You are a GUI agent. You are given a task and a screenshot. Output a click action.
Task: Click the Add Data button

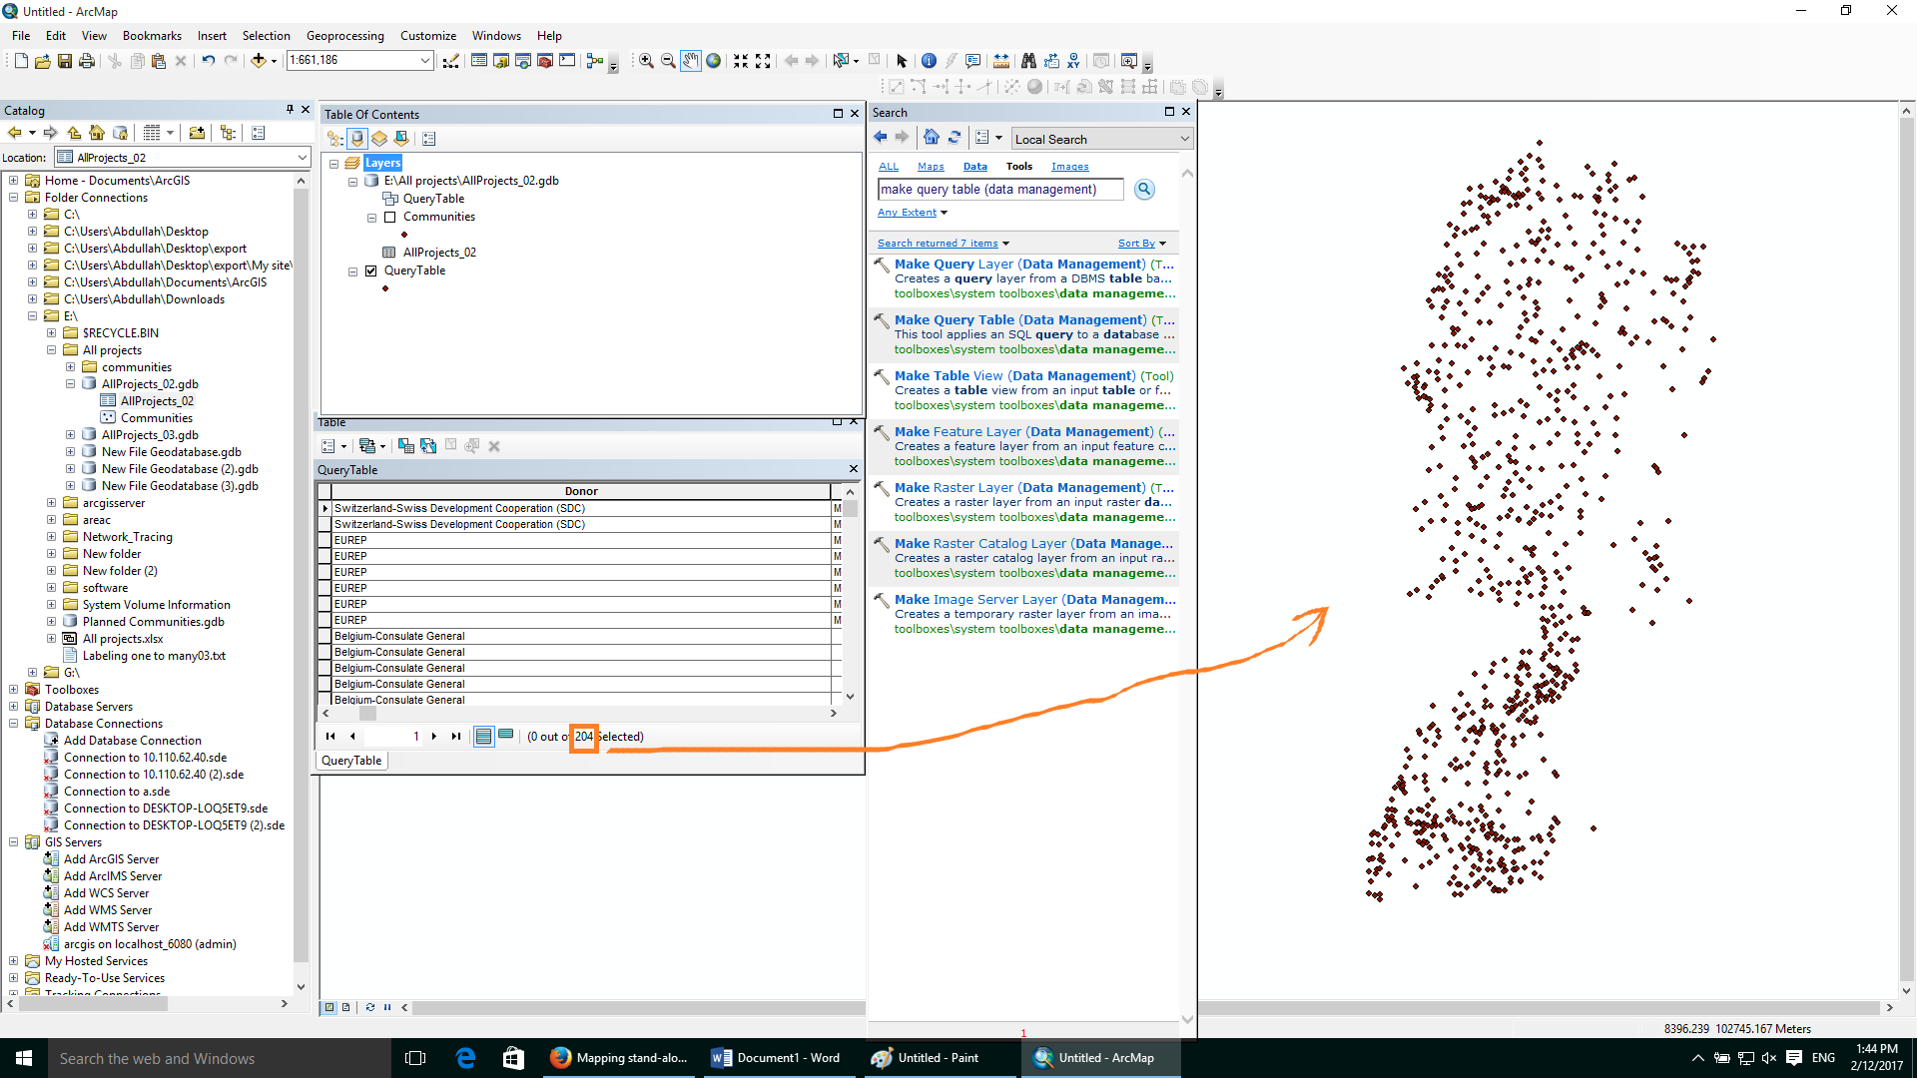pyautogui.click(x=259, y=61)
